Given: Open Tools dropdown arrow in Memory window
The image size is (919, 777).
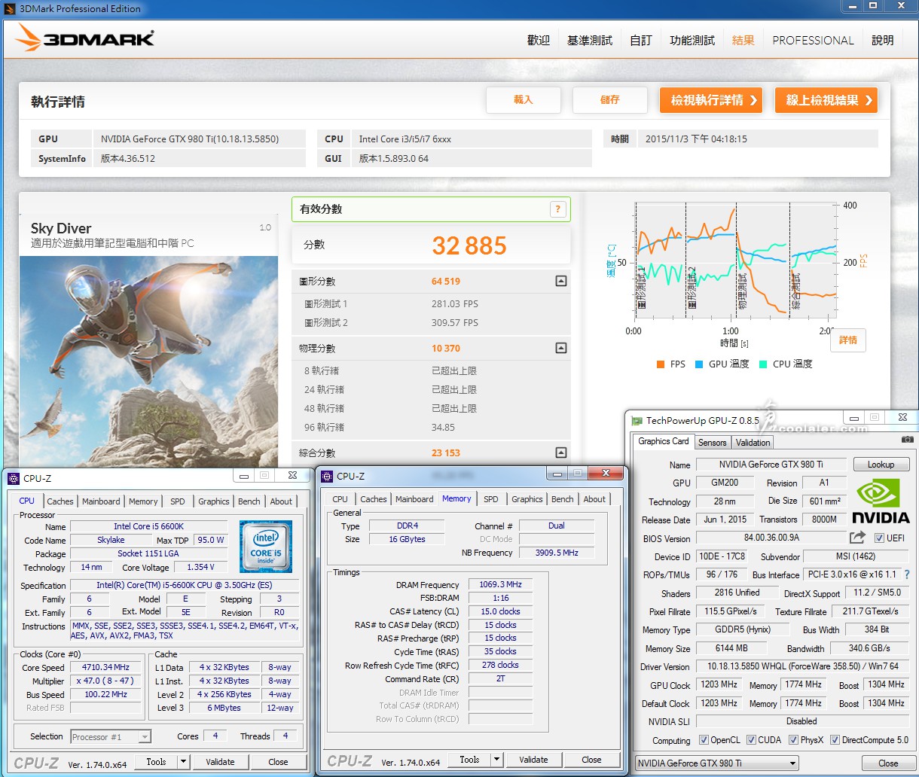Looking at the screenshot, I should pyautogui.click(x=496, y=759).
